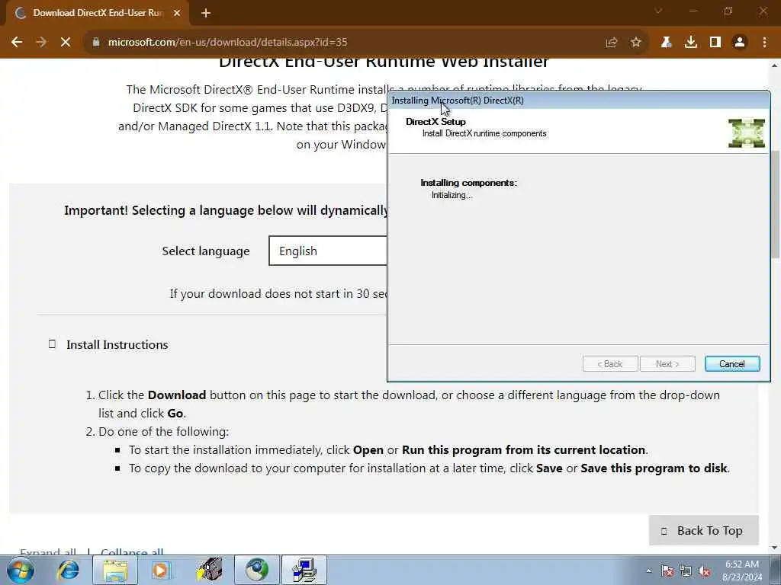Open the network status tray icon
This screenshot has width=781, height=585.
(x=686, y=571)
